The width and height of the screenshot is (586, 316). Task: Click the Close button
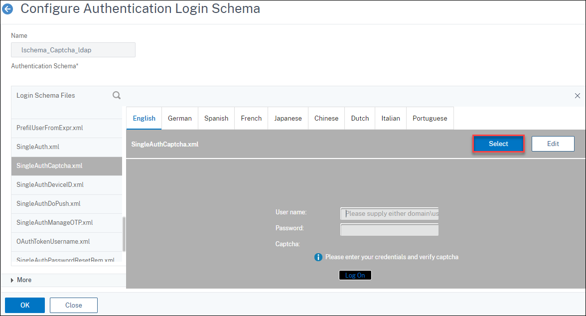click(74, 305)
